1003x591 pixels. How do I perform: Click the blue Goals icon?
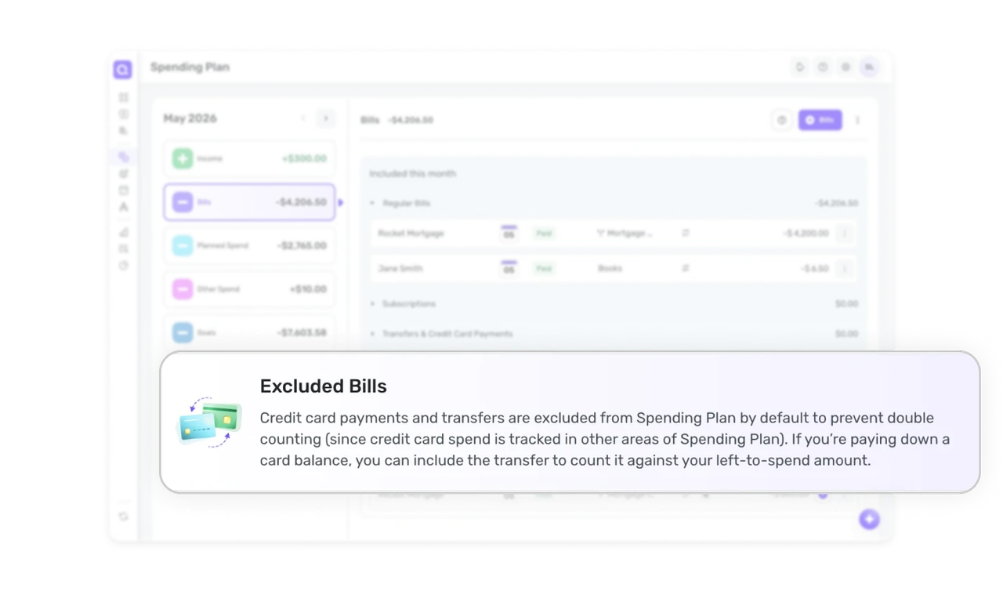coord(183,332)
